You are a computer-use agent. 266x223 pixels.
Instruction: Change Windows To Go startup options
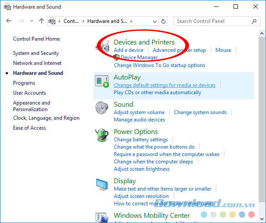pyautogui.click(x=160, y=65)
